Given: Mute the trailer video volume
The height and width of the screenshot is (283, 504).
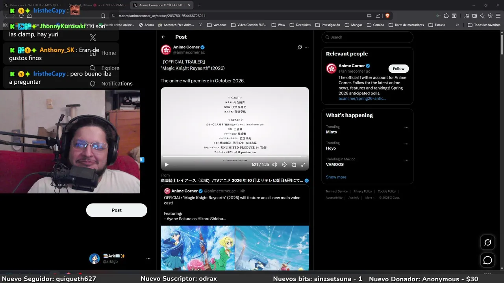Looking at the screenshot, I should point(275,165).
